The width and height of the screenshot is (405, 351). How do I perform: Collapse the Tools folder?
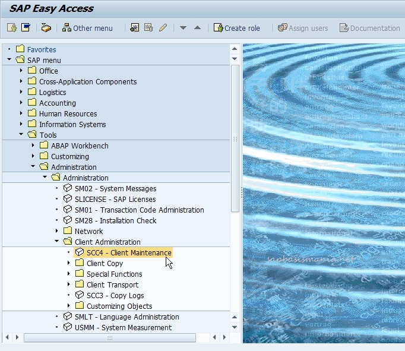point(21,134)
